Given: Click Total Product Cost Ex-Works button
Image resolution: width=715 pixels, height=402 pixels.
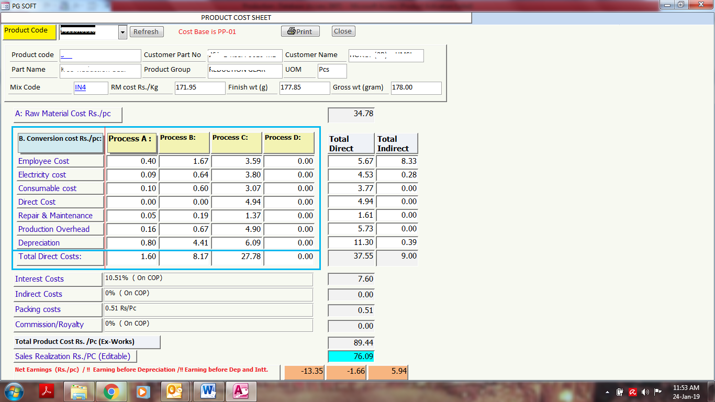Looking at the screenshot, I should pos(86,342).
